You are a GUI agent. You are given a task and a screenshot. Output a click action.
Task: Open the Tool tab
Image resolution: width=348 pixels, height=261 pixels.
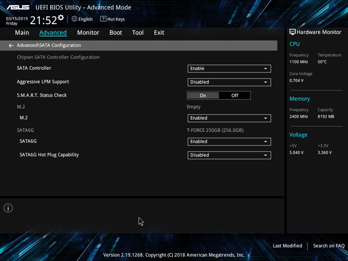point(138,33)
